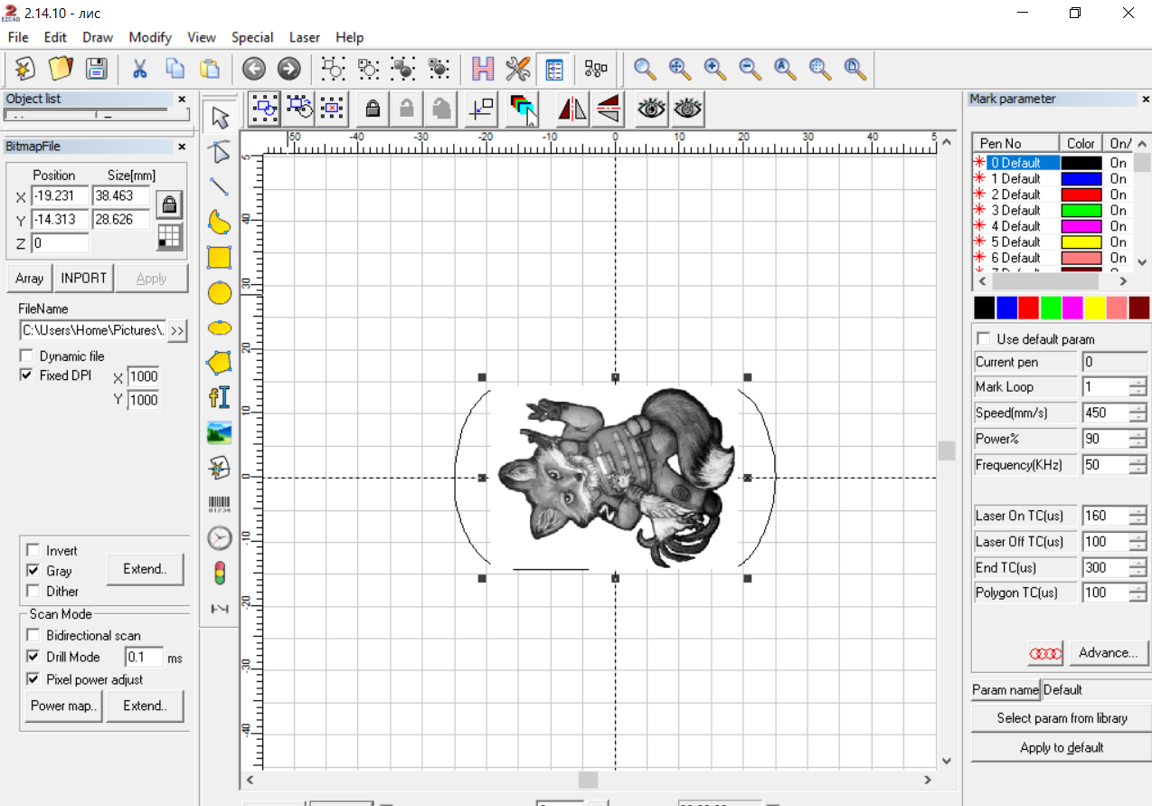Click the New file icon

(x=26, y=69)
